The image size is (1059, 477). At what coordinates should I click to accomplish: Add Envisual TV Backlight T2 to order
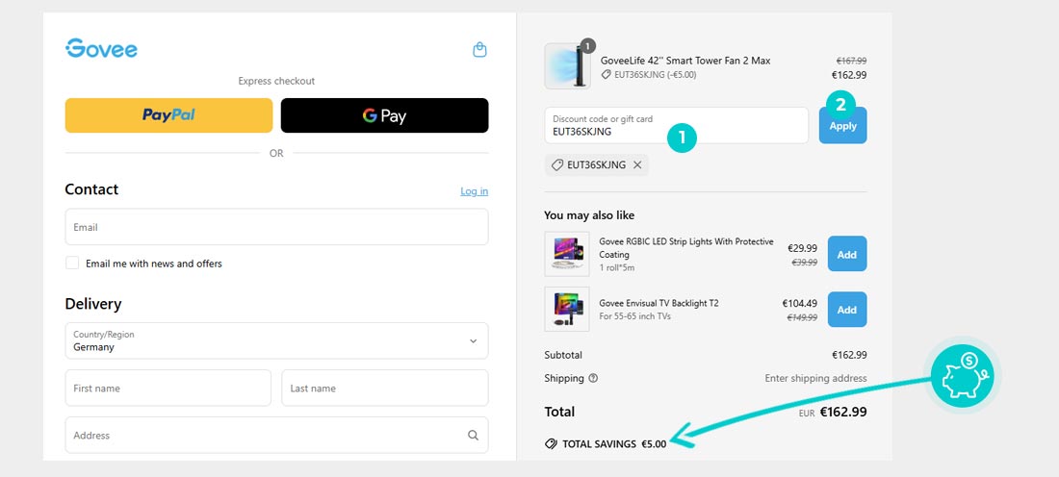coord(847,310)
